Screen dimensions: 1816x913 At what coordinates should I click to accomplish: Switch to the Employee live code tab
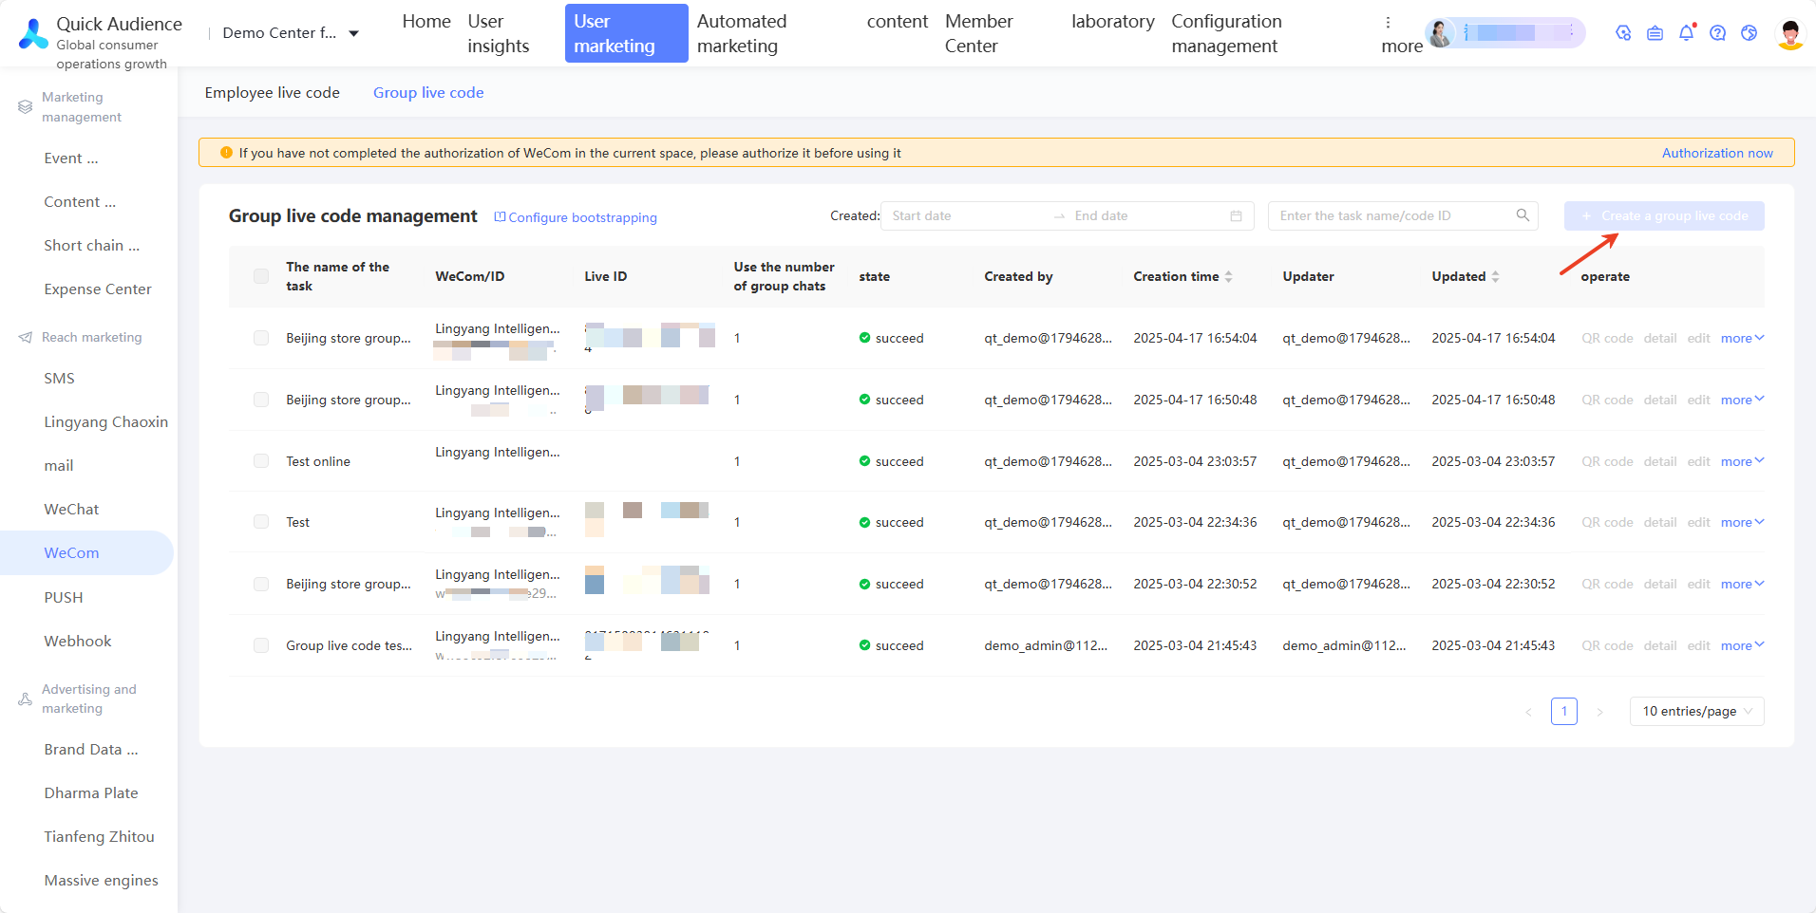tap(273, 92)
